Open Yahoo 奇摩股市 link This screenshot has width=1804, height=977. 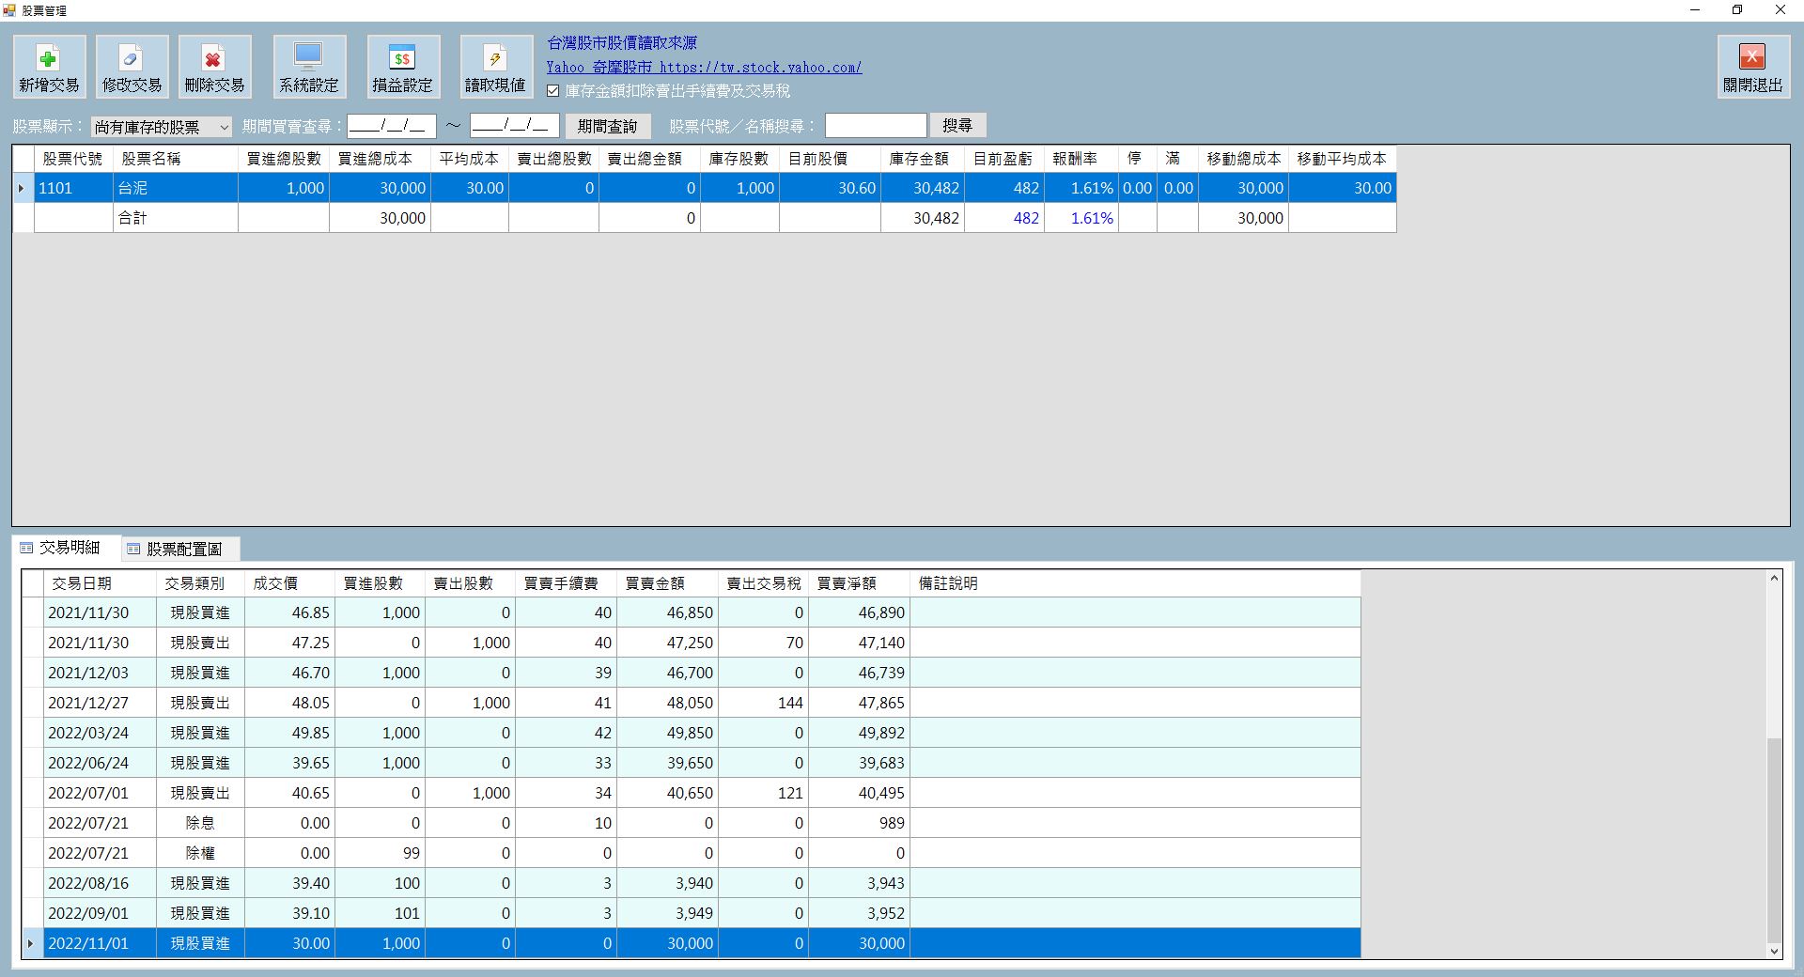click(x=704, y=68)
